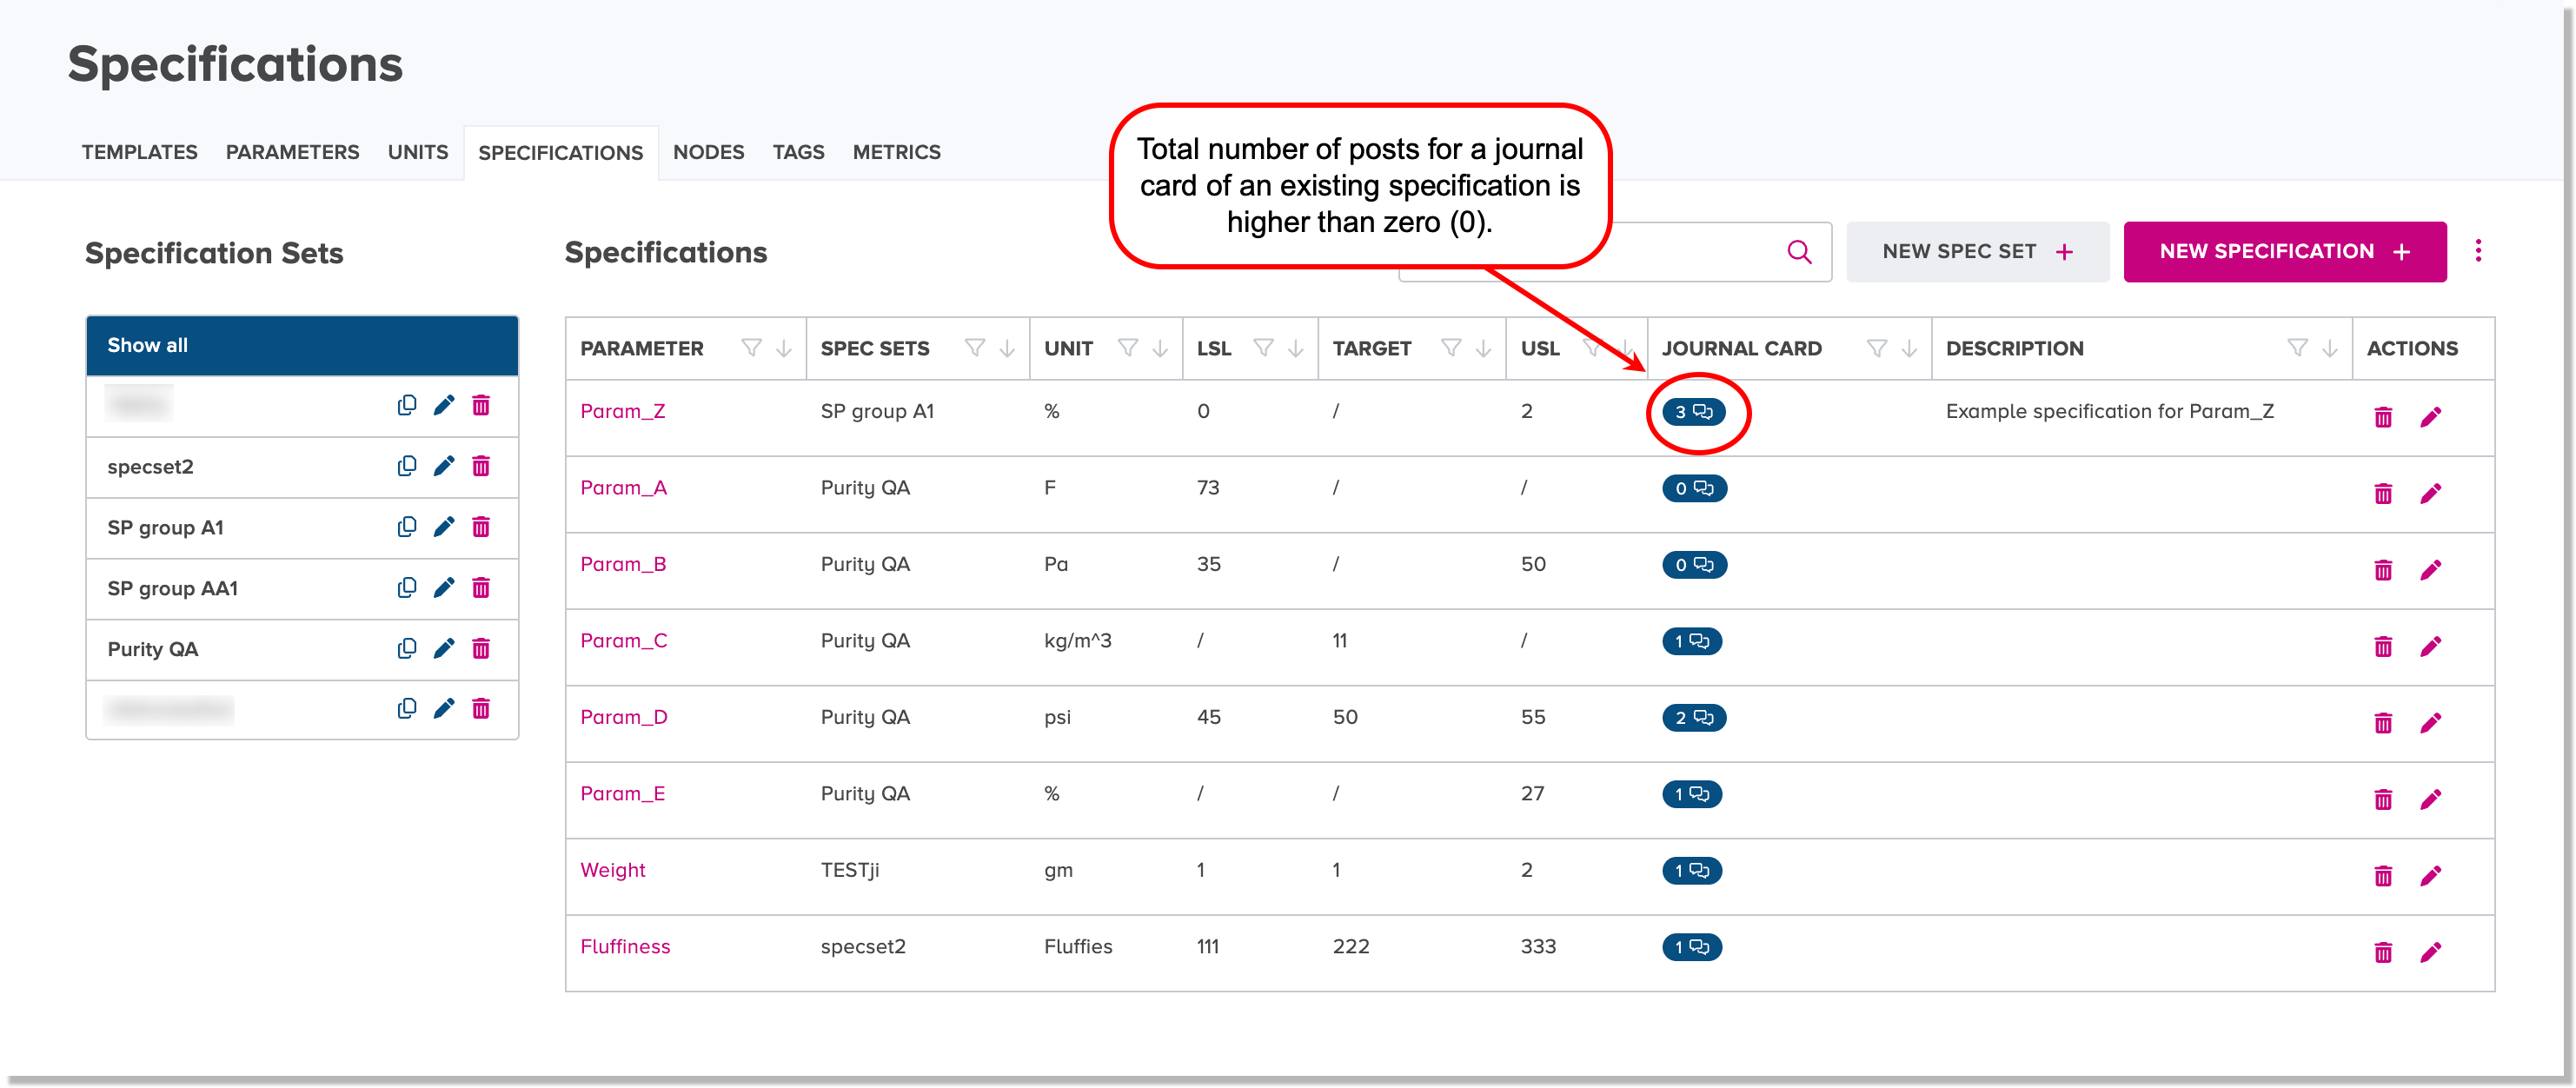Edit the SP group A1 spec set
Viewport: 2576px width, 1088px height.
(x=444, y=527)
